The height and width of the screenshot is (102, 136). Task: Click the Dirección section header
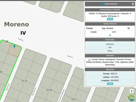pos(110,56)
